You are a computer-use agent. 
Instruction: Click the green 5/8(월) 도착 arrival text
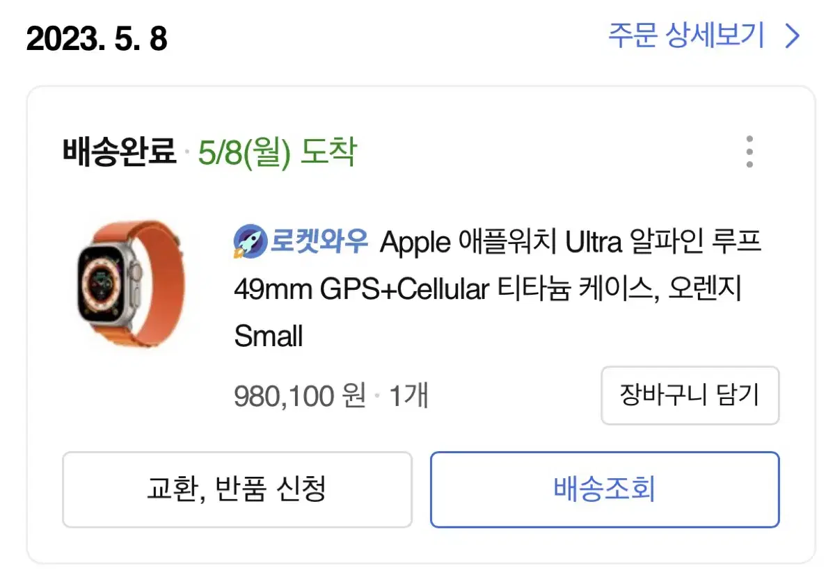(277, 152)
